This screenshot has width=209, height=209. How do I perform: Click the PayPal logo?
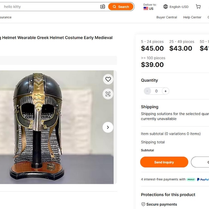pyautogui.click(x=203, y=179)
